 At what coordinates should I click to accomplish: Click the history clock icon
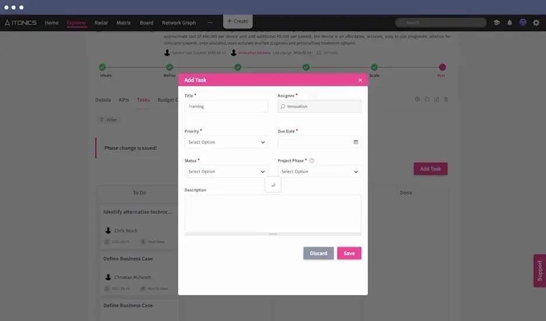(417, 99)
